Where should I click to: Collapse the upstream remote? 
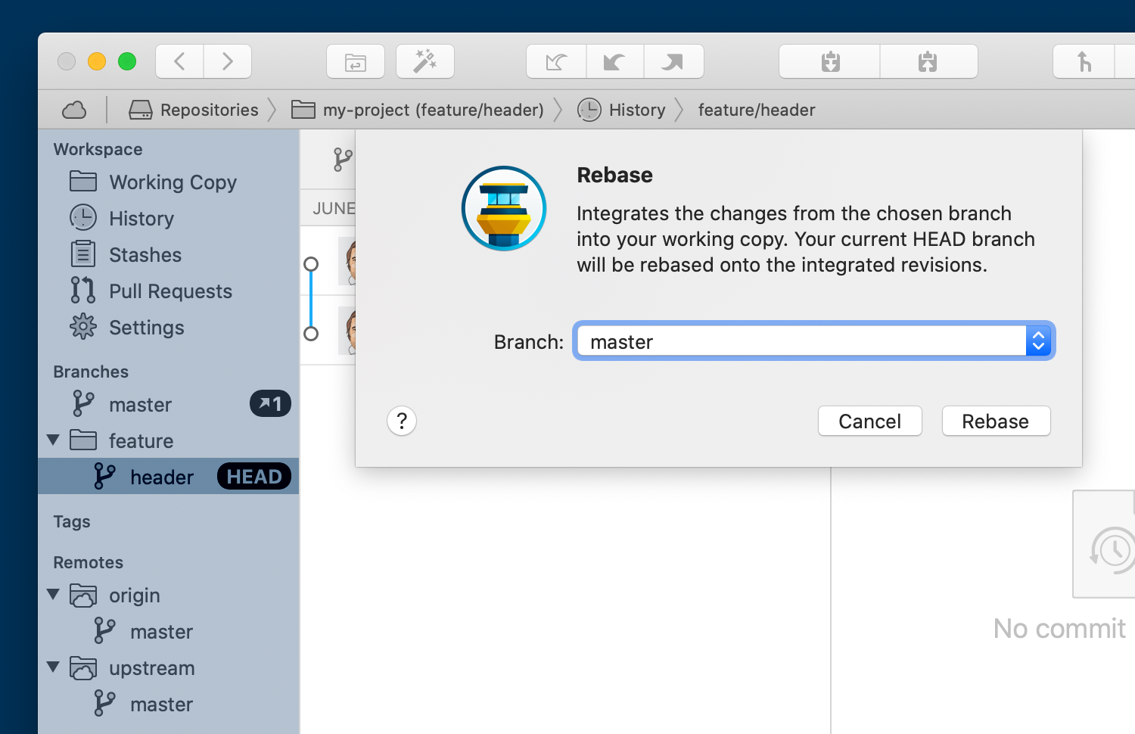(53, 667)
